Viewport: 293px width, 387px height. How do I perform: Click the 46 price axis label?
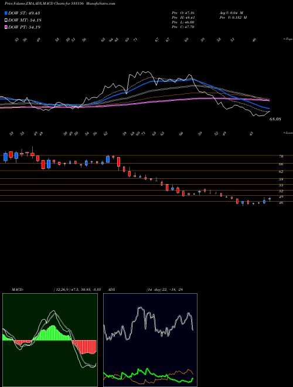coord(281,203)
